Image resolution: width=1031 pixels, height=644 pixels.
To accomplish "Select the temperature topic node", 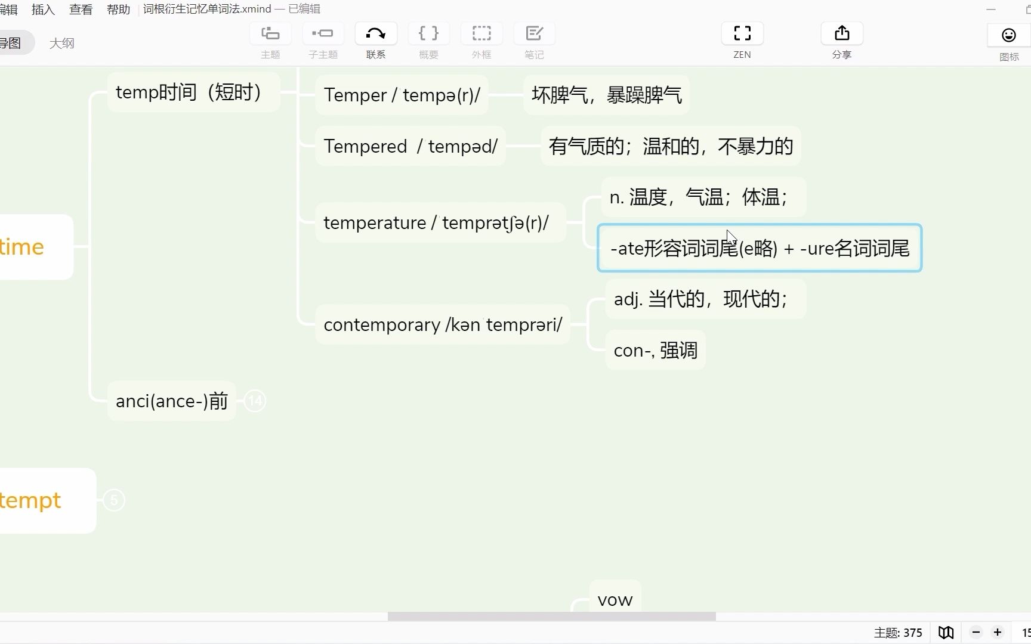I will (x=440, y=222).
